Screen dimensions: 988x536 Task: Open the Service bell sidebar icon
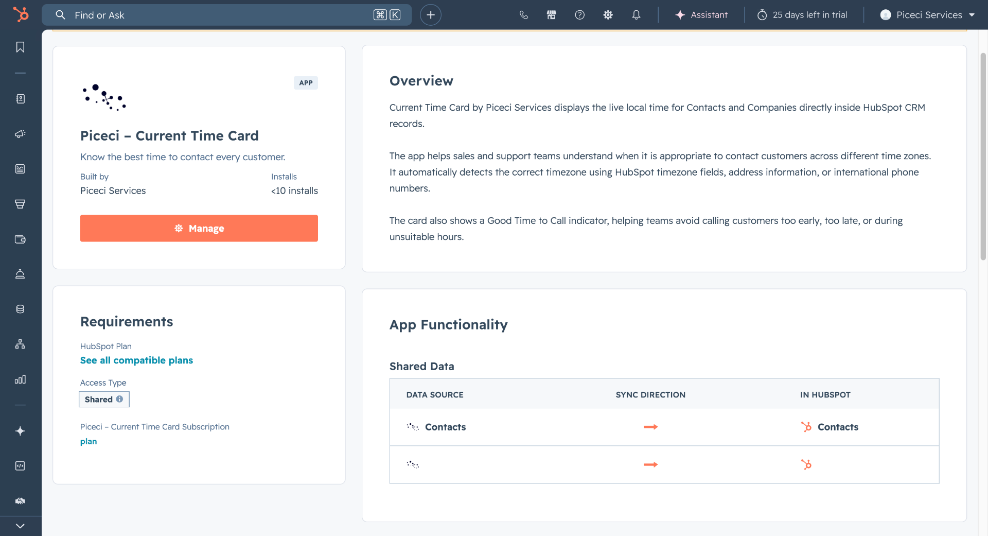click(x=20, y=274)
